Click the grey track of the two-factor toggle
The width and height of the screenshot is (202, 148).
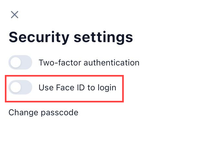tap(27, 62)
